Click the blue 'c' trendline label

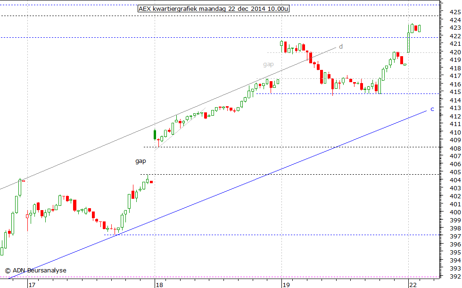432,109
